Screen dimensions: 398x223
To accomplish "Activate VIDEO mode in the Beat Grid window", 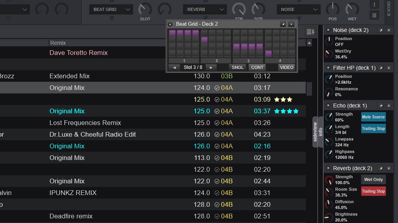I will [286, 67].
